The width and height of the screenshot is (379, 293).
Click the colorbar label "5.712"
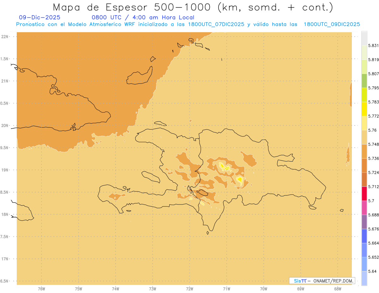point(374,186)
